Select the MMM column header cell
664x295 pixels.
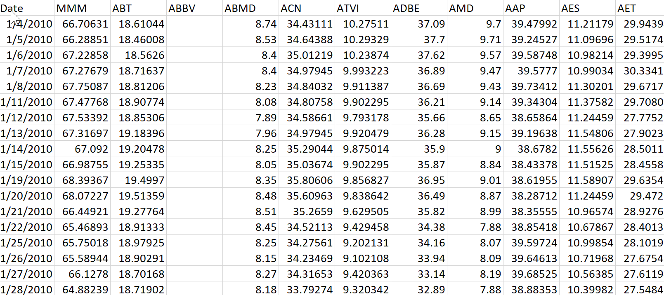82,8
